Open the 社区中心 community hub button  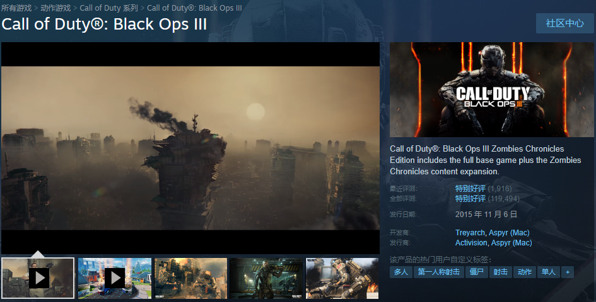565,23
